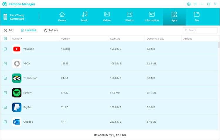This screenshot has height=140, width=220.
Task: Click the TripAdvisor owl icon
Action: 17,78
